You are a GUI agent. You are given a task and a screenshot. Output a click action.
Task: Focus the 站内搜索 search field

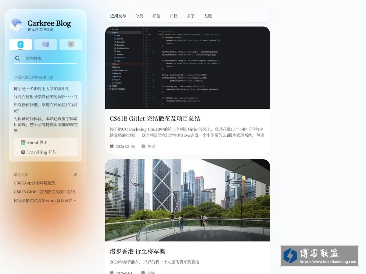[x=46, y=58]
